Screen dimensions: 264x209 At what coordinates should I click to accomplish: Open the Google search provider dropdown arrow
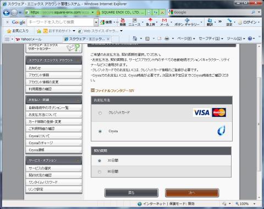point(259,12)
